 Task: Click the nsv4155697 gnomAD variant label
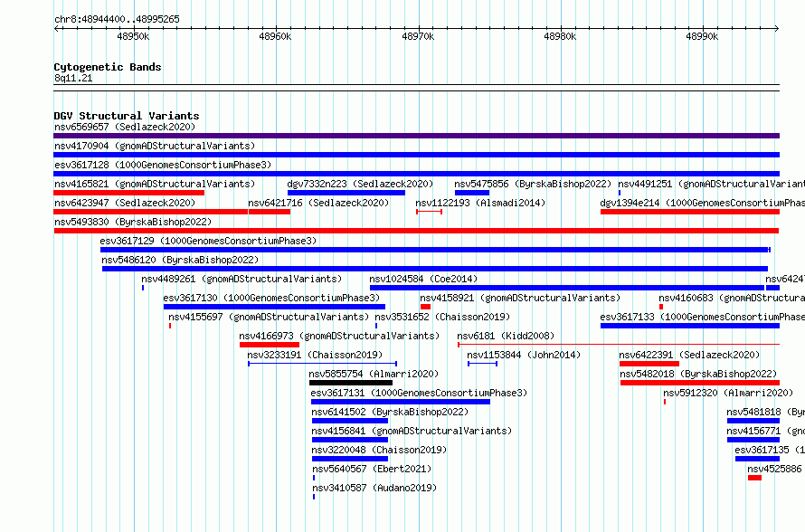point(269,317)
